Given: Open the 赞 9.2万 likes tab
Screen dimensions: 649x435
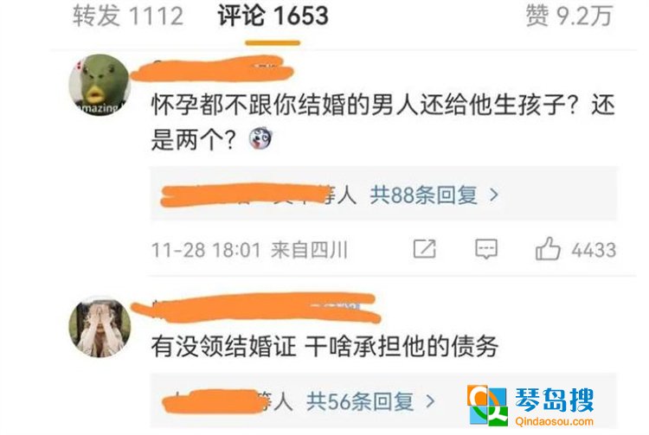Looking at the screenshot, I should click(569, 16).
